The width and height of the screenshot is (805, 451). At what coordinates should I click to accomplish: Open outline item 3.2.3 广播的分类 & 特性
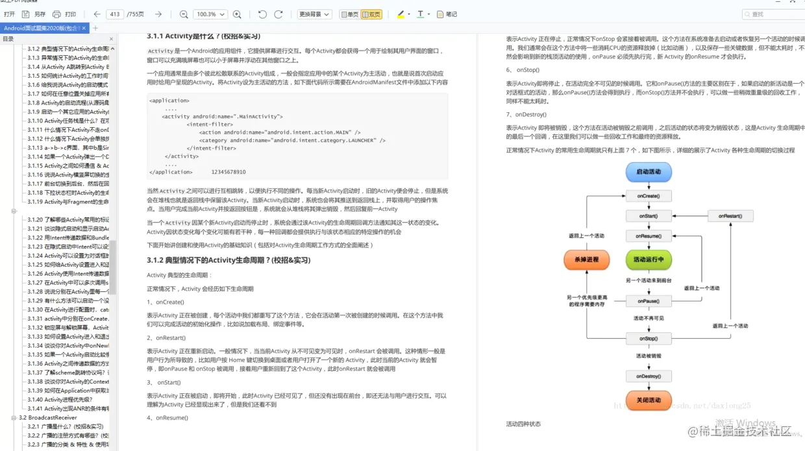[68, 445]
